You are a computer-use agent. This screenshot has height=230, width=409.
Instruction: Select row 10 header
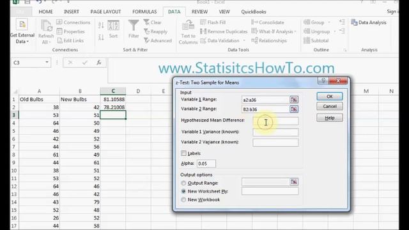tap(14, 171)
